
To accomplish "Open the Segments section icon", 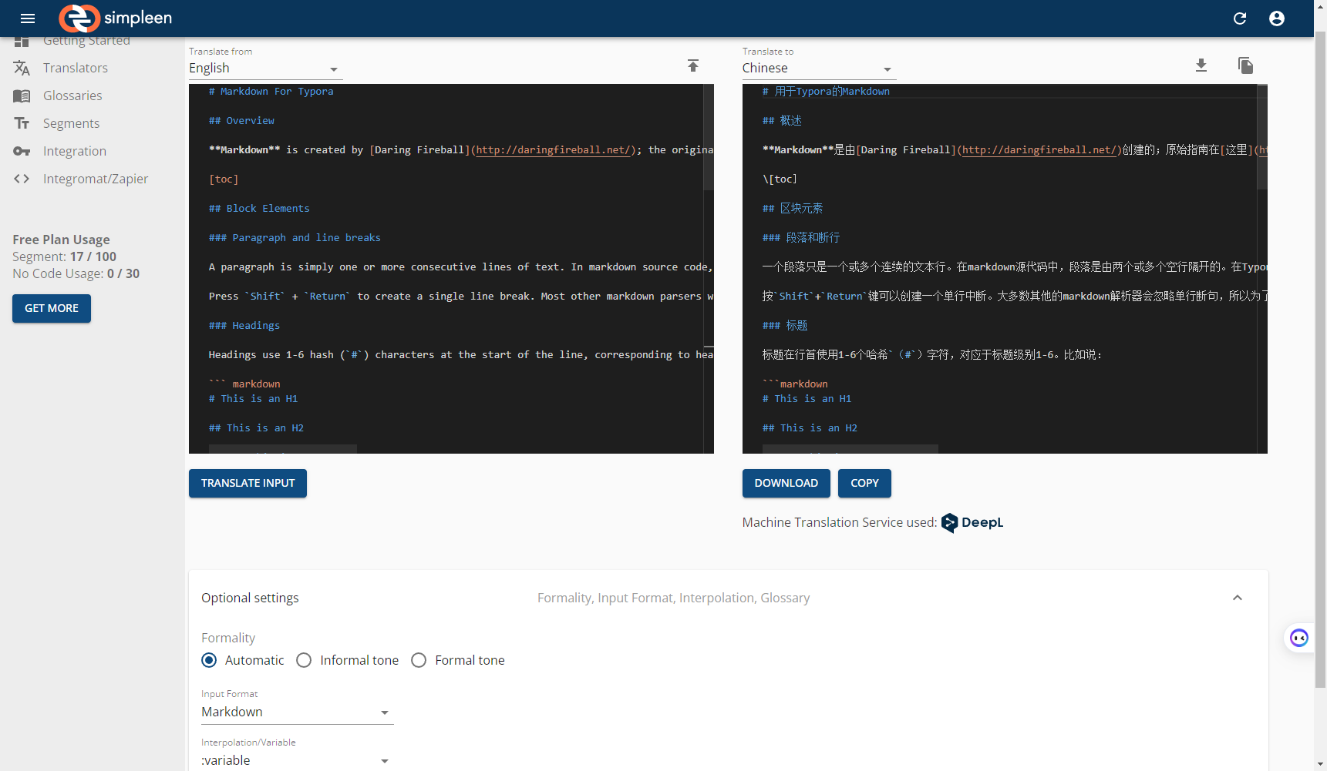I will pyautogui.click(x=22, y=123).
